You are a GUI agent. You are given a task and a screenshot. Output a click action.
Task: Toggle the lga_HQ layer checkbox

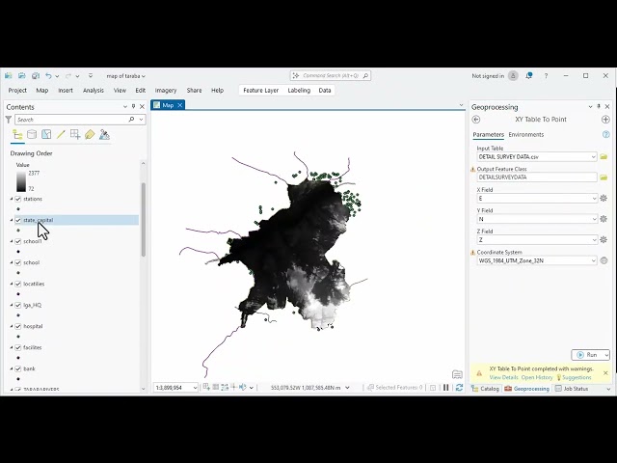click(17, 305)
